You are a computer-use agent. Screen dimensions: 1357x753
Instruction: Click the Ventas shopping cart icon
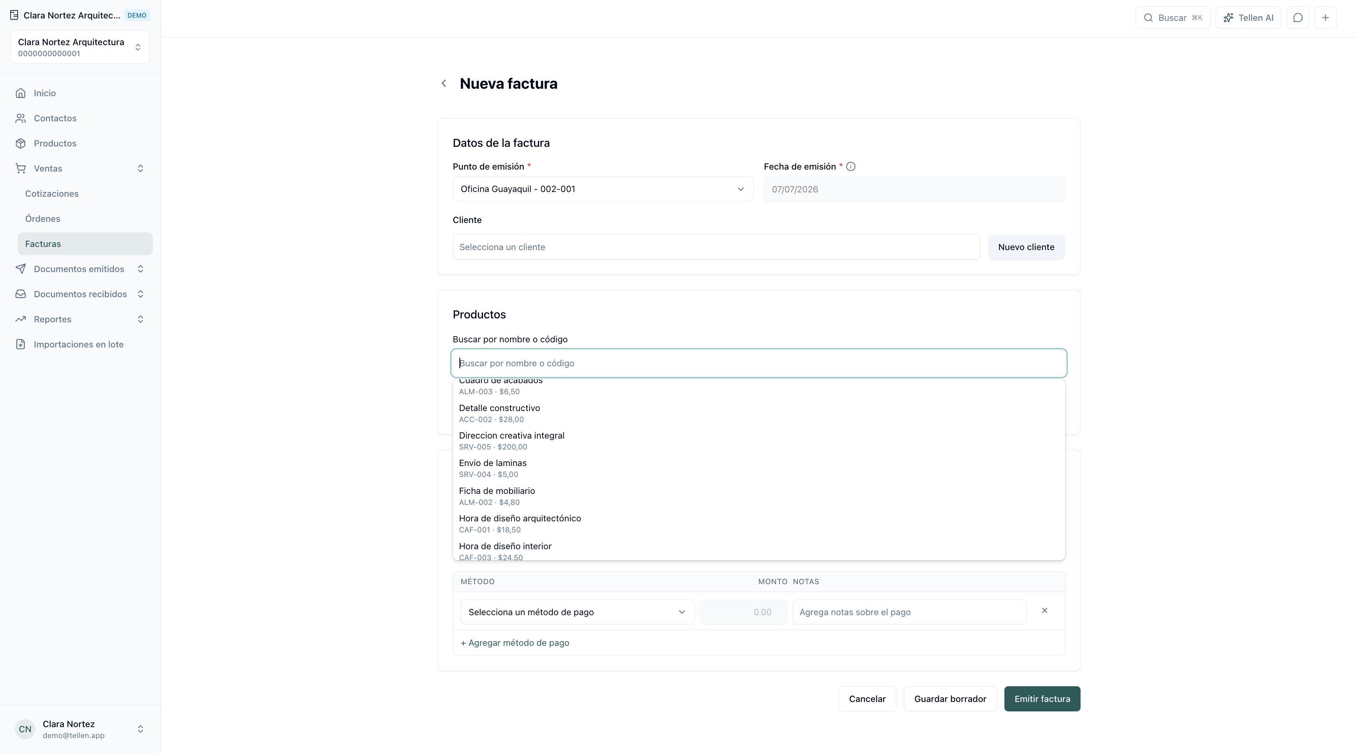point(20,168)
